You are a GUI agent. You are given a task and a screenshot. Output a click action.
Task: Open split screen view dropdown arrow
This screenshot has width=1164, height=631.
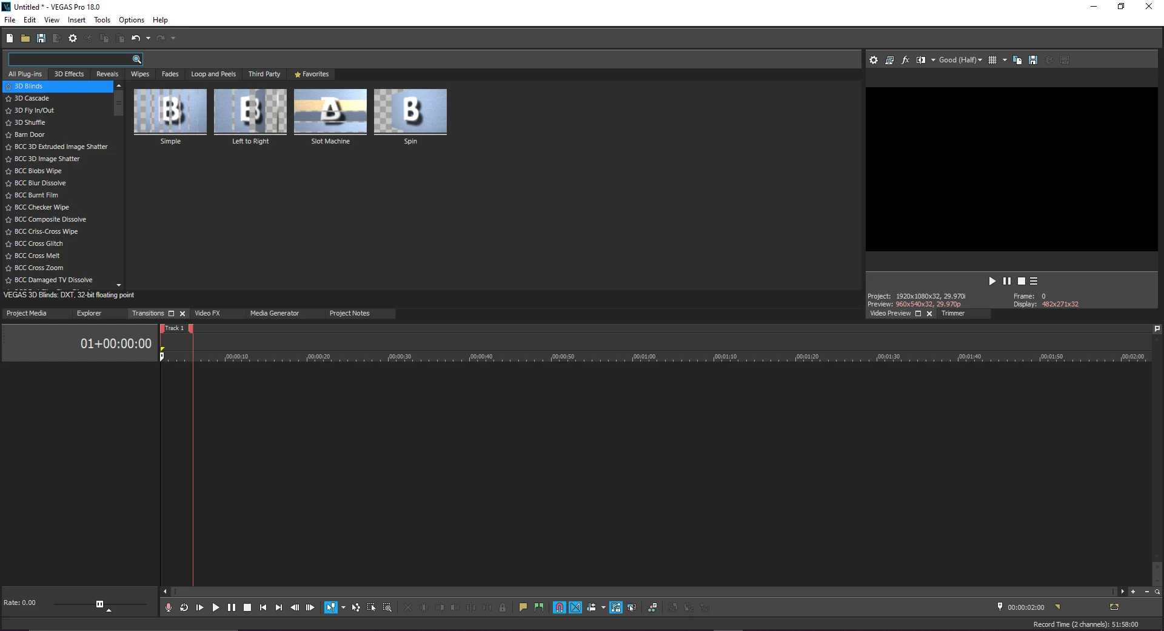coord(933,60)
